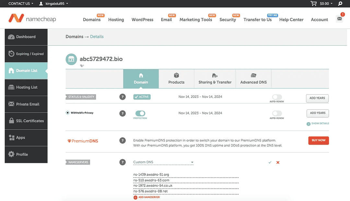Edit nameserver ns-576.awsdns-08.net field
Image resolution: width=350 pixels, height=201 pixels.
pyautogui.click(x=186, y=191)
